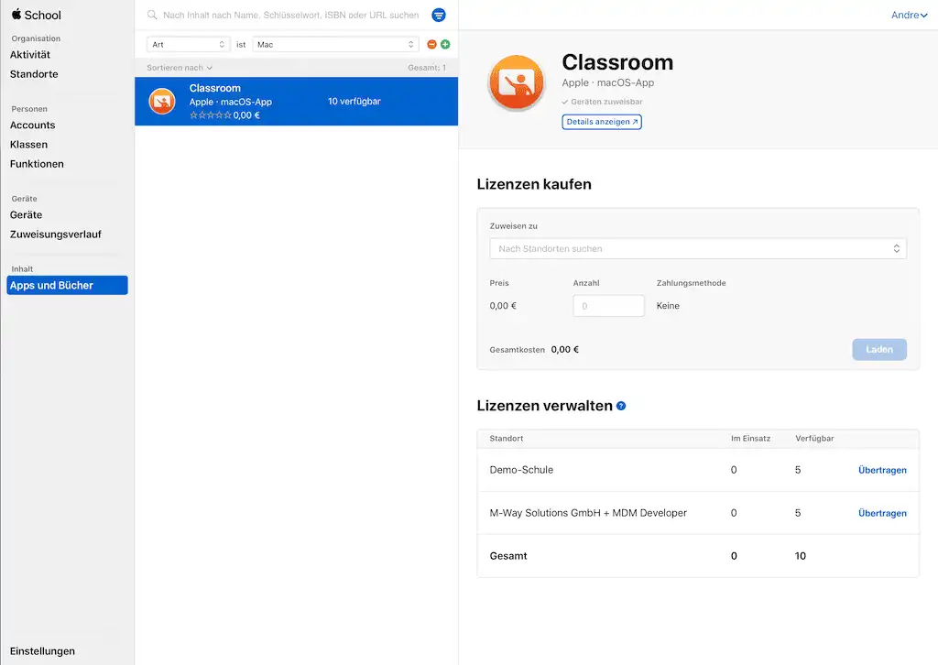Click the Verfügbar column header
This screenshot has width=938, height=665.
[x=814, y=439]
